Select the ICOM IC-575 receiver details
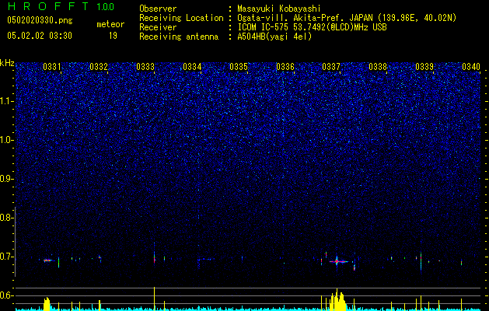 pos(312,27)
